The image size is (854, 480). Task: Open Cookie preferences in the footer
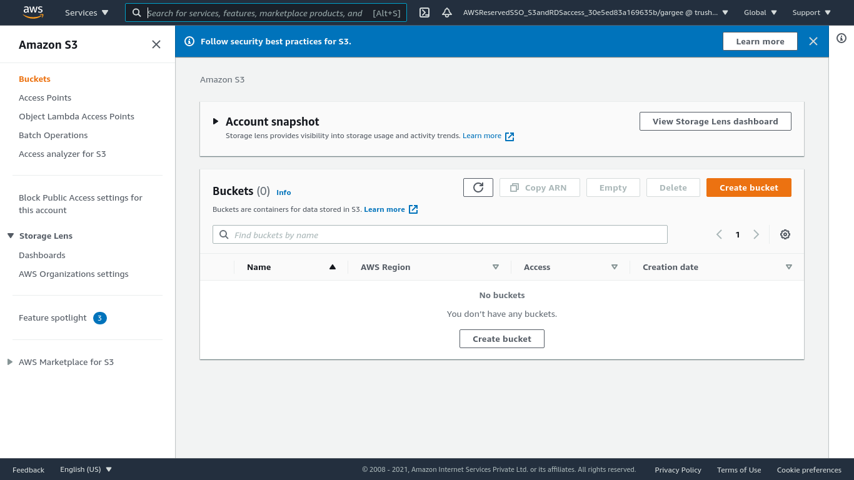click(x=809, y=470)
